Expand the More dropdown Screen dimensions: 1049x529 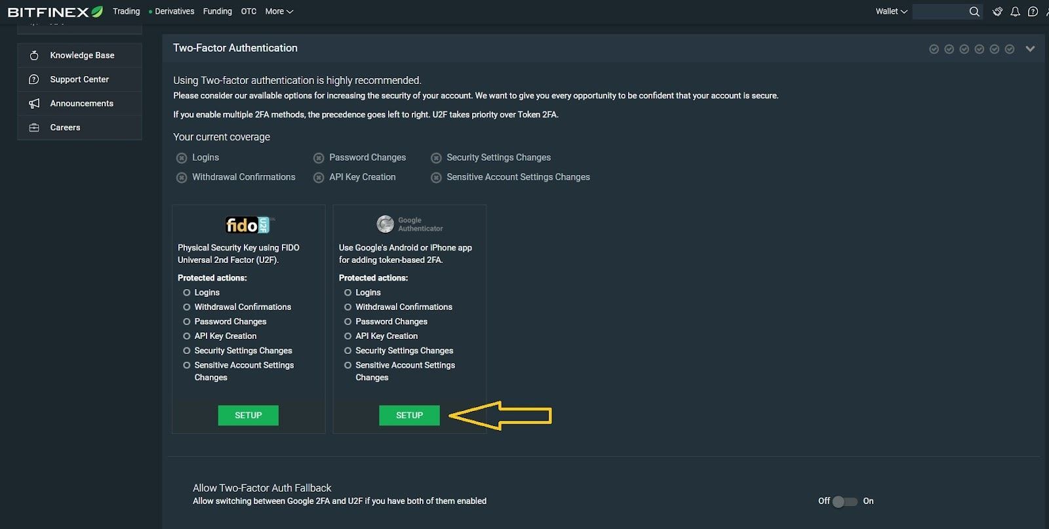[x=279, y=11]
